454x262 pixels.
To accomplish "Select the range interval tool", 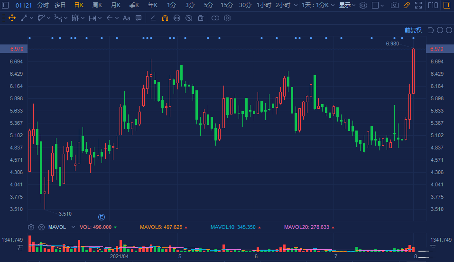I will pos(93,18).
